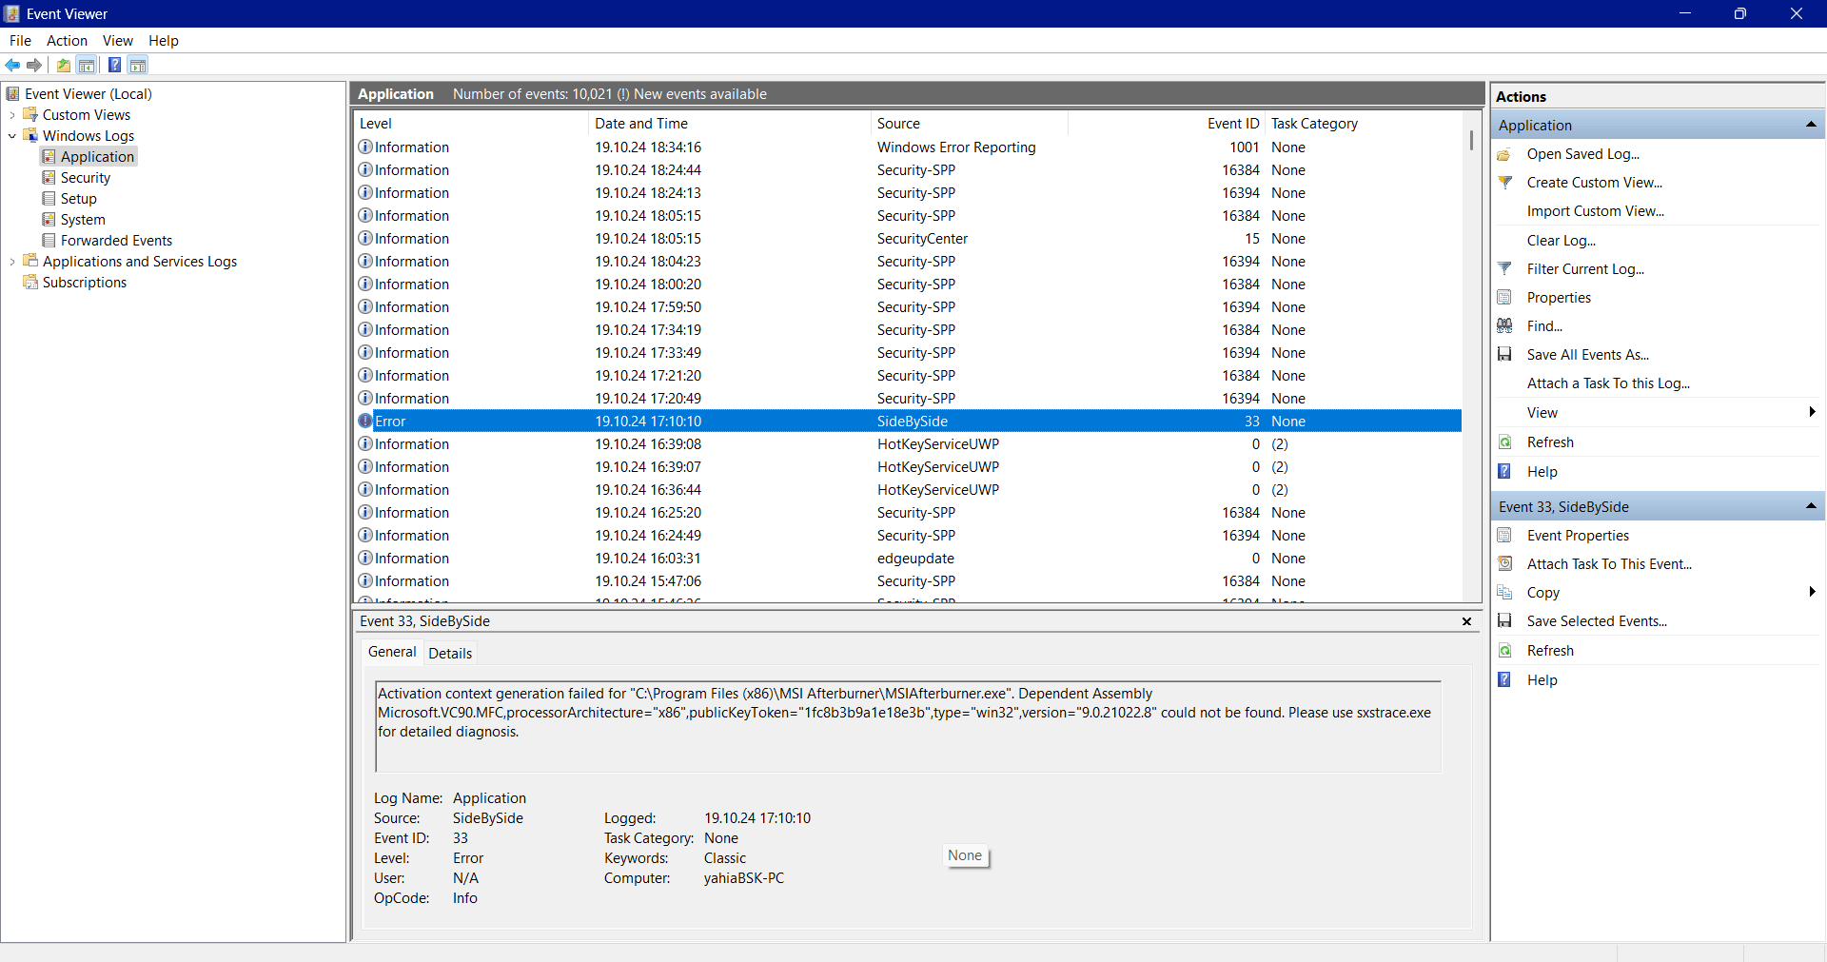Collapse the Windows Logs tree node
Viewport: 1827px width, 962px height.
12,136
